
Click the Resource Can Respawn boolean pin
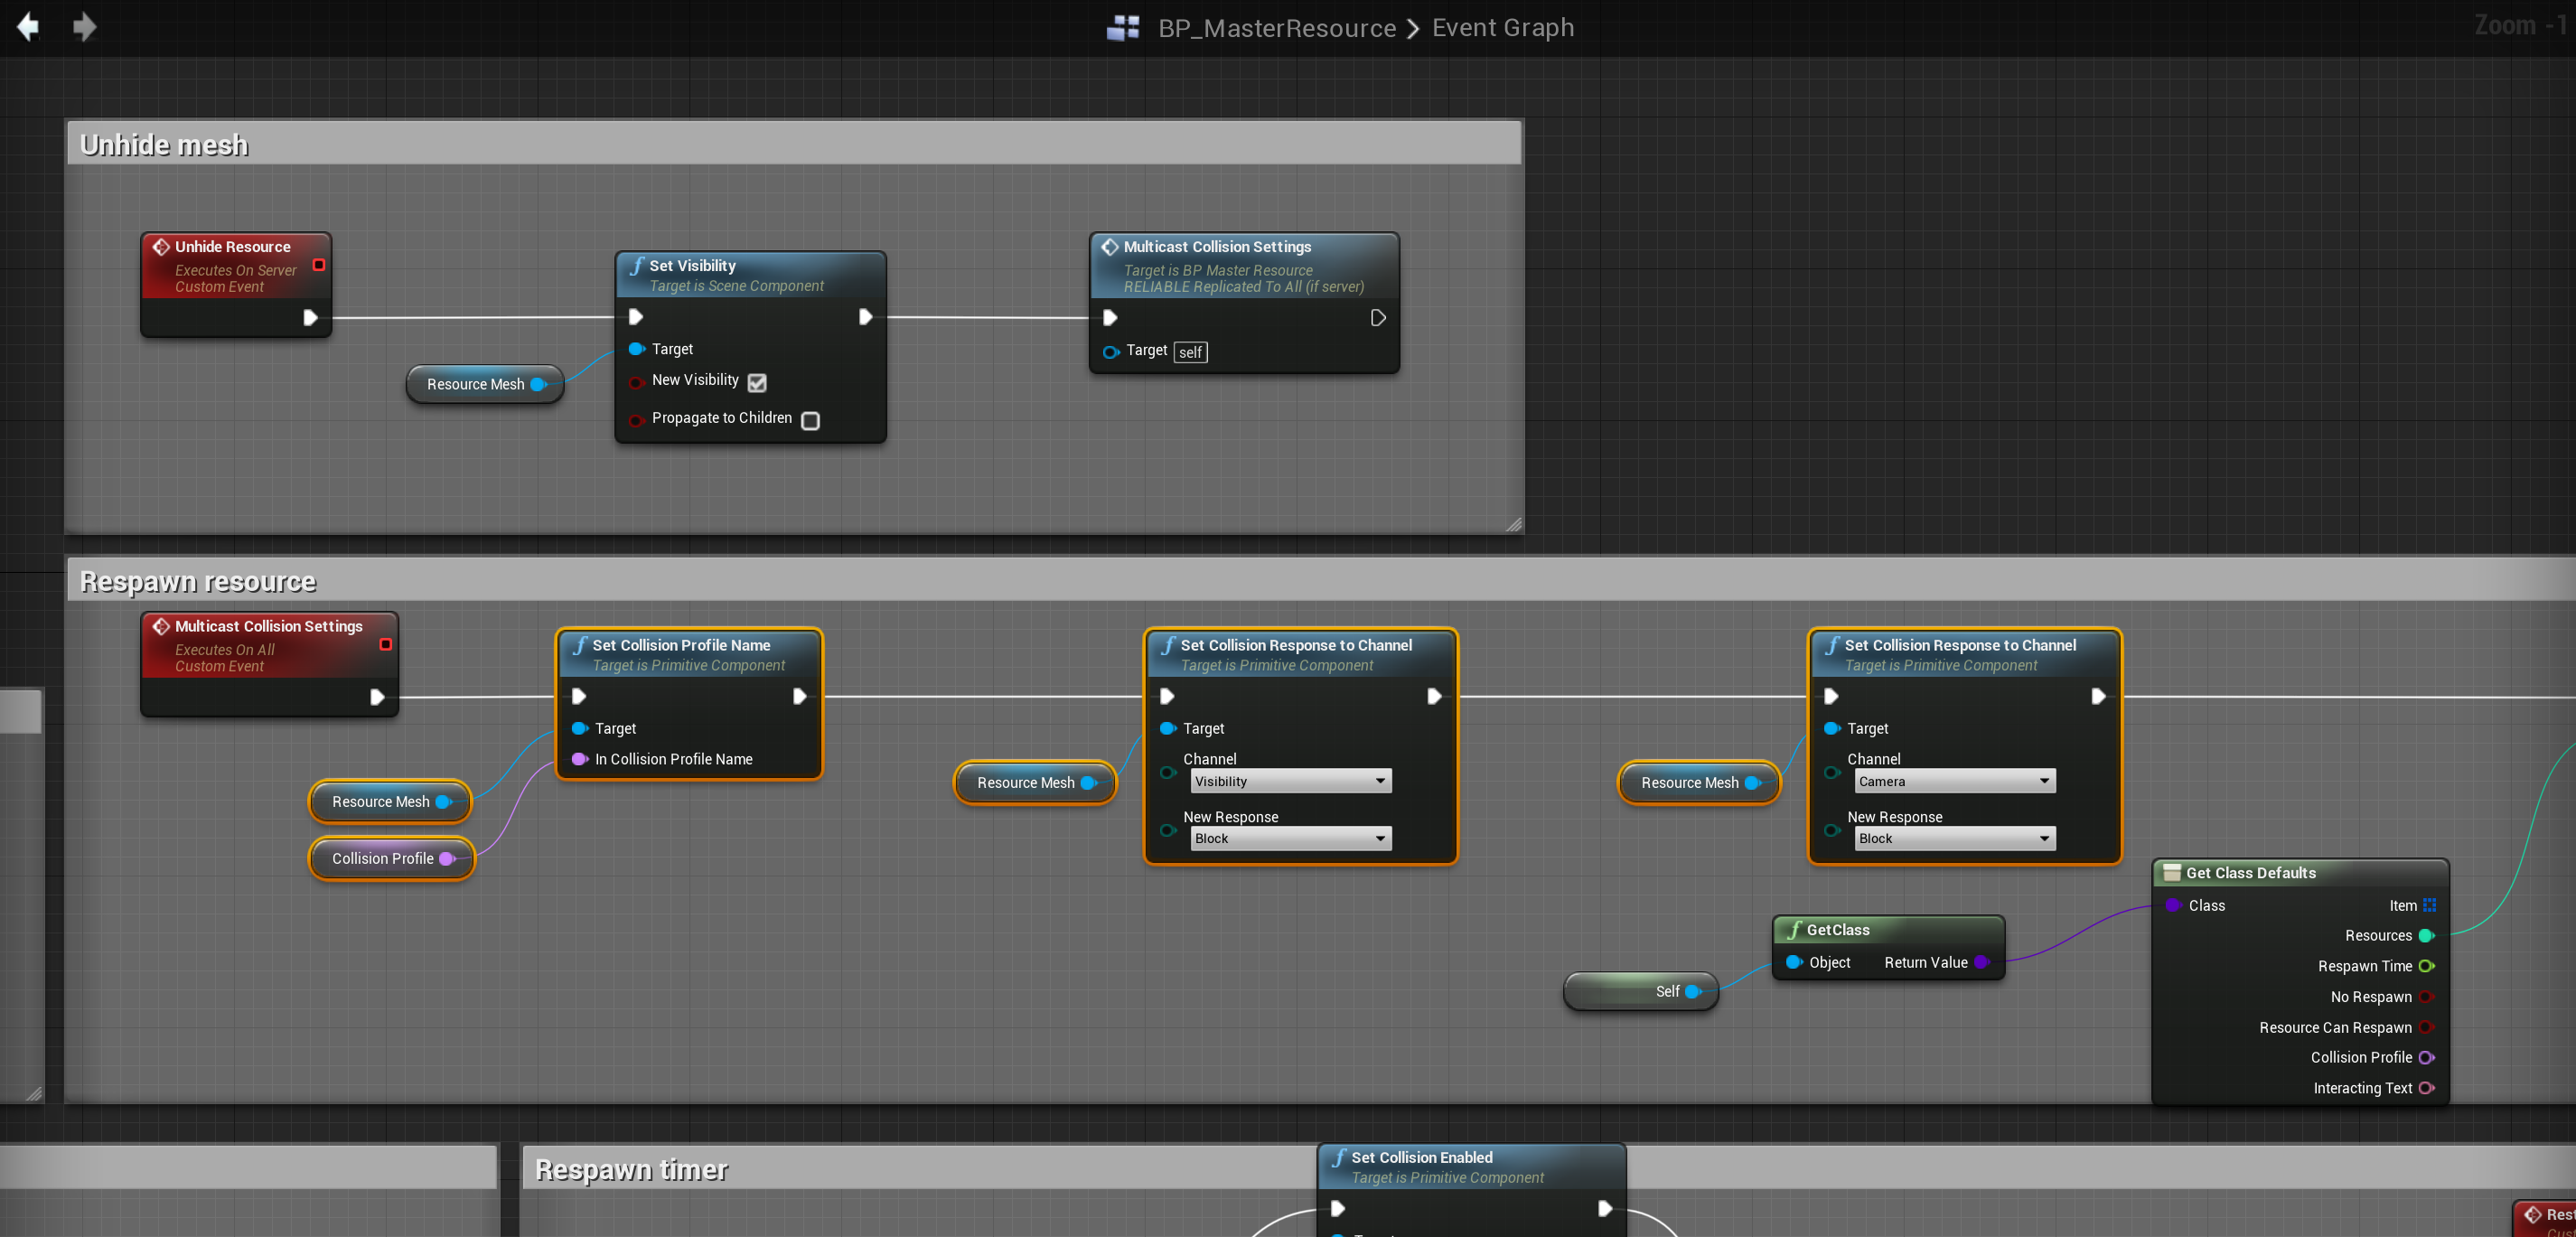point(2425,1027)
